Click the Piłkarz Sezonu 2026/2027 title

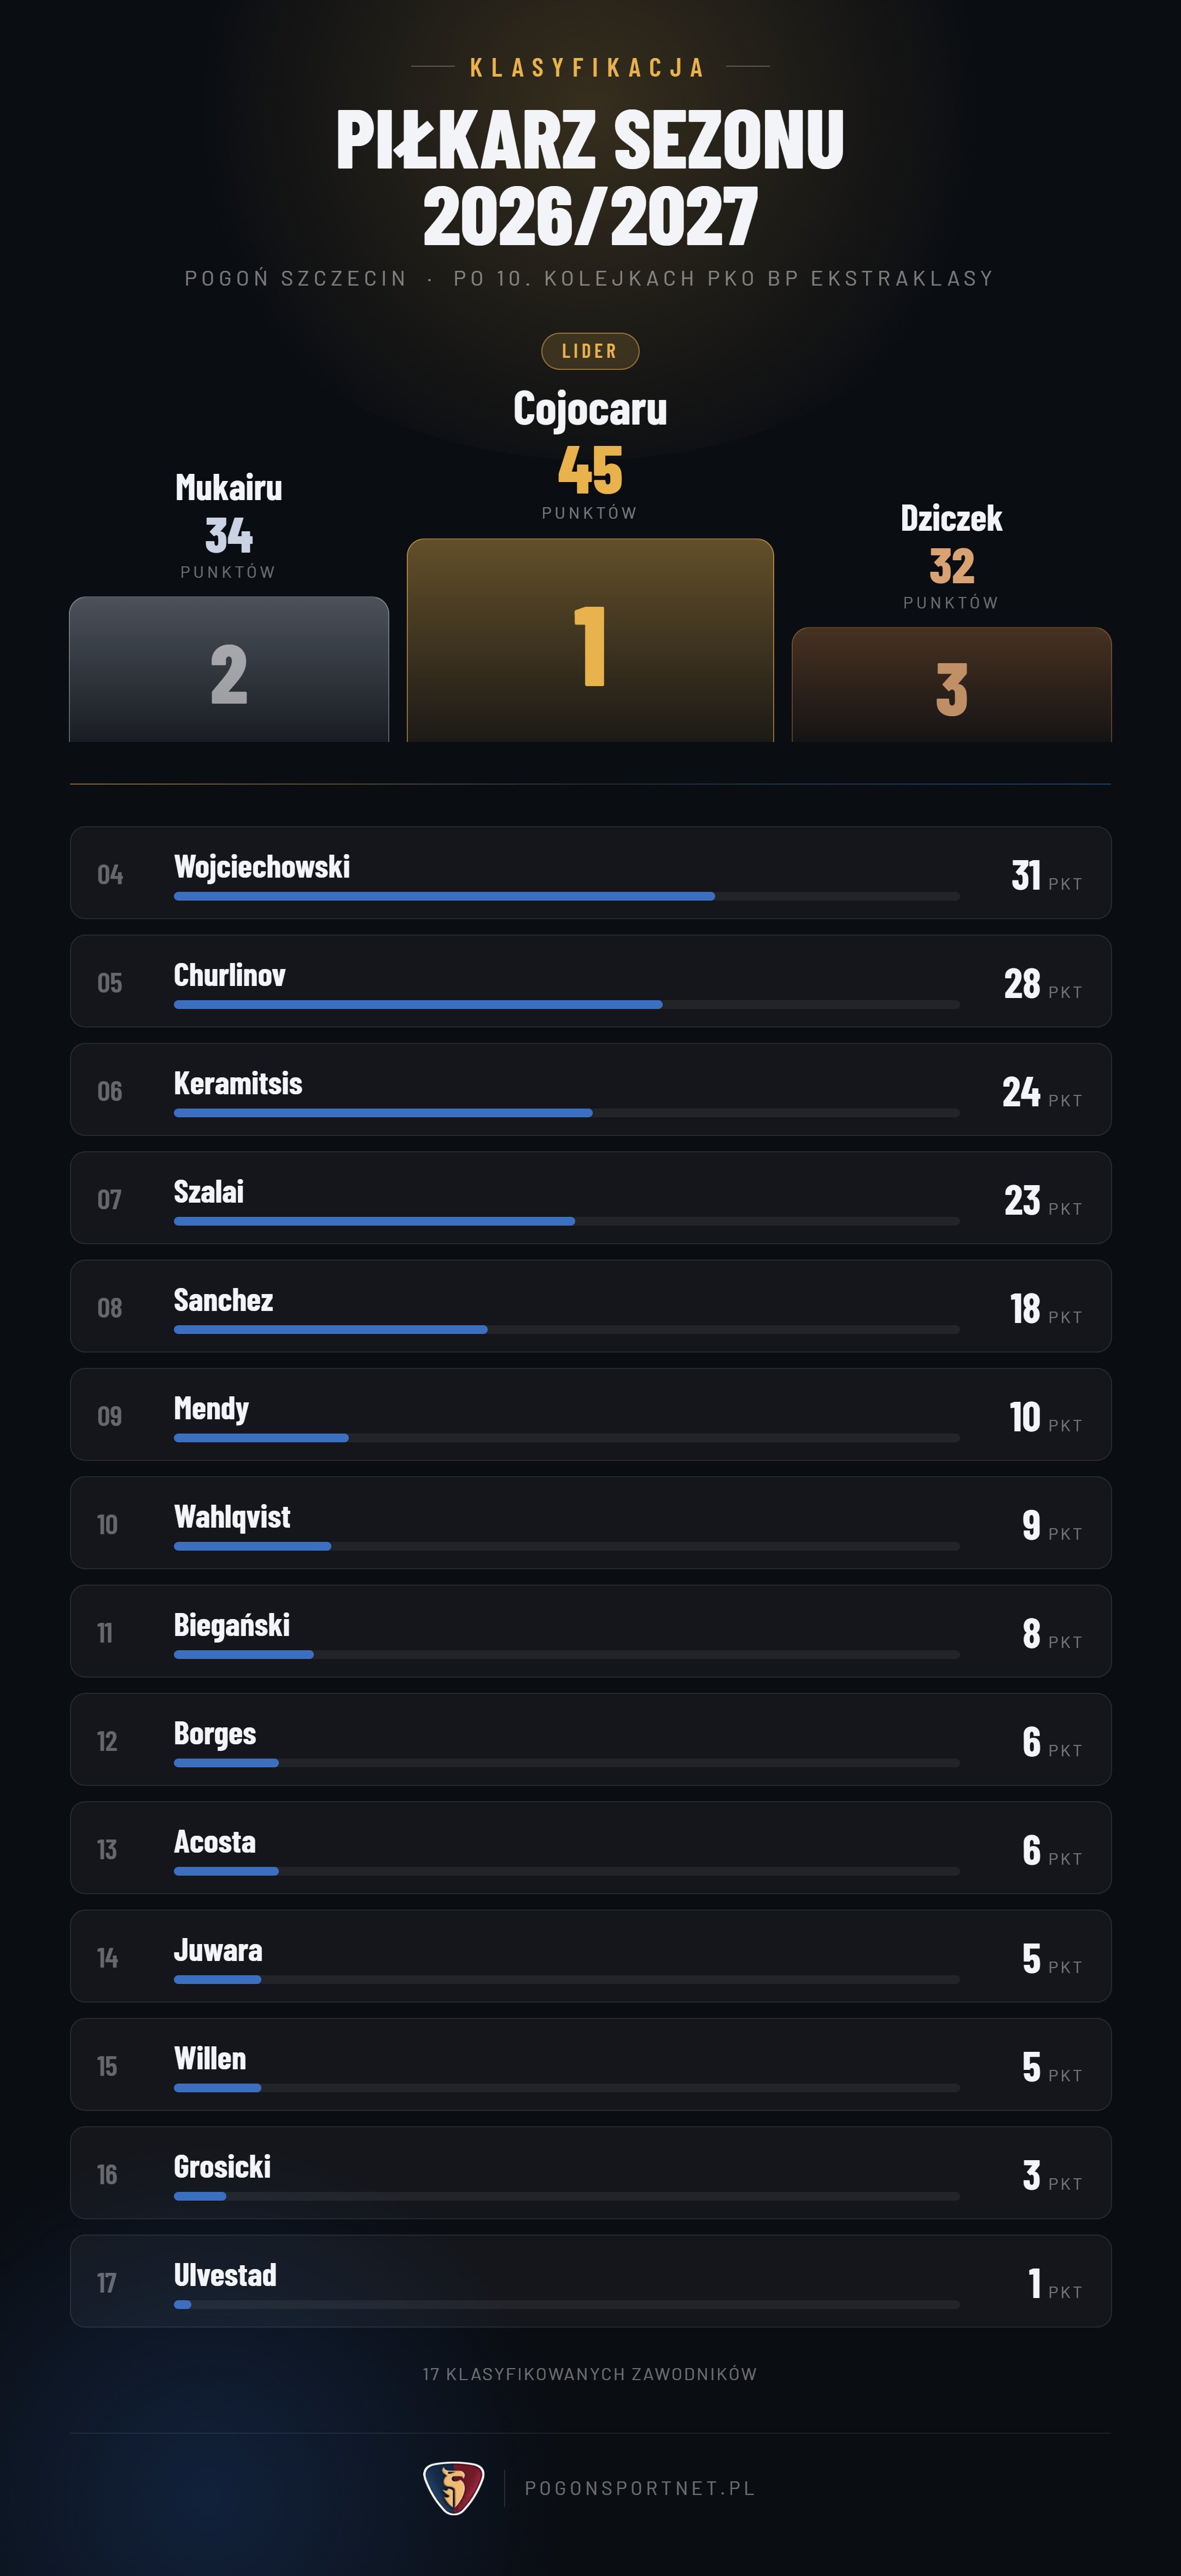click(x=590, y=177)
